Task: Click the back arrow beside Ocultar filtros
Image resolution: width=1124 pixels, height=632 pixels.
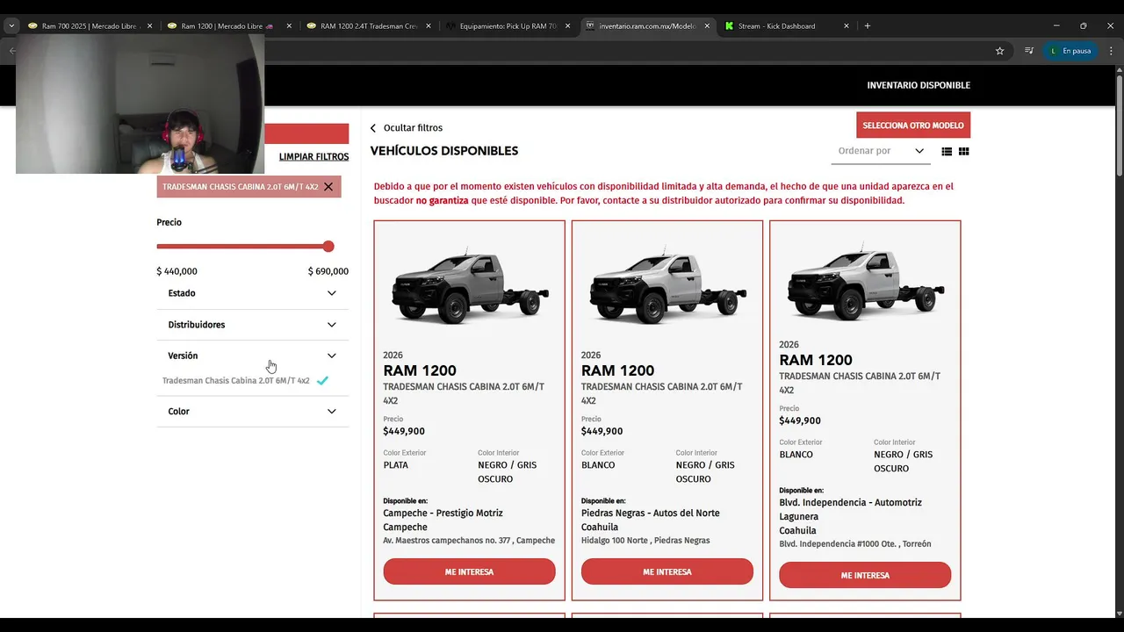Action: [x=373, y=128]
